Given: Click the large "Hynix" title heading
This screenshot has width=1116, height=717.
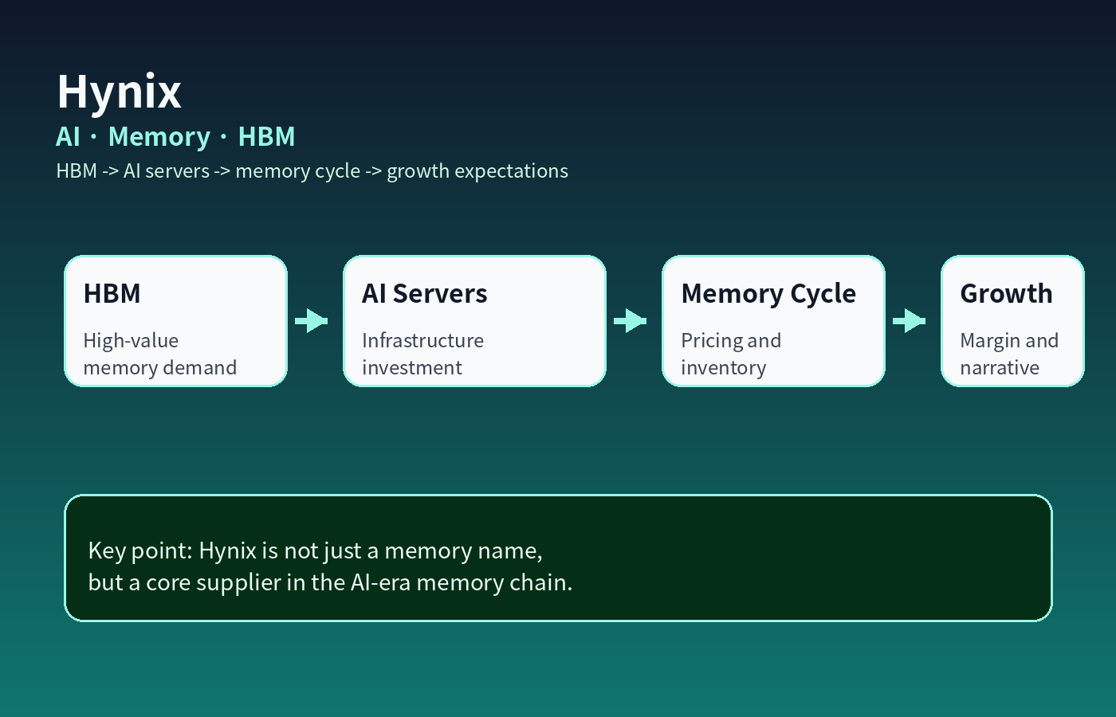Looking at the screenshot, I should pos(120,92).
